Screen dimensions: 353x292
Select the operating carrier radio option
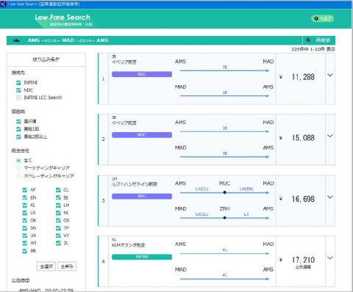(x=18, y=176)
